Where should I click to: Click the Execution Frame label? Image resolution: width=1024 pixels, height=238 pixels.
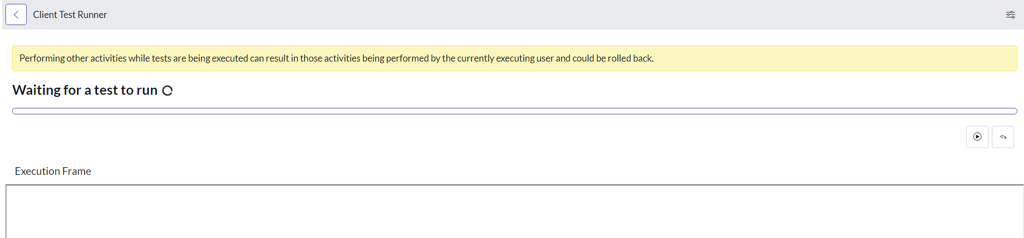pos(53,171)
